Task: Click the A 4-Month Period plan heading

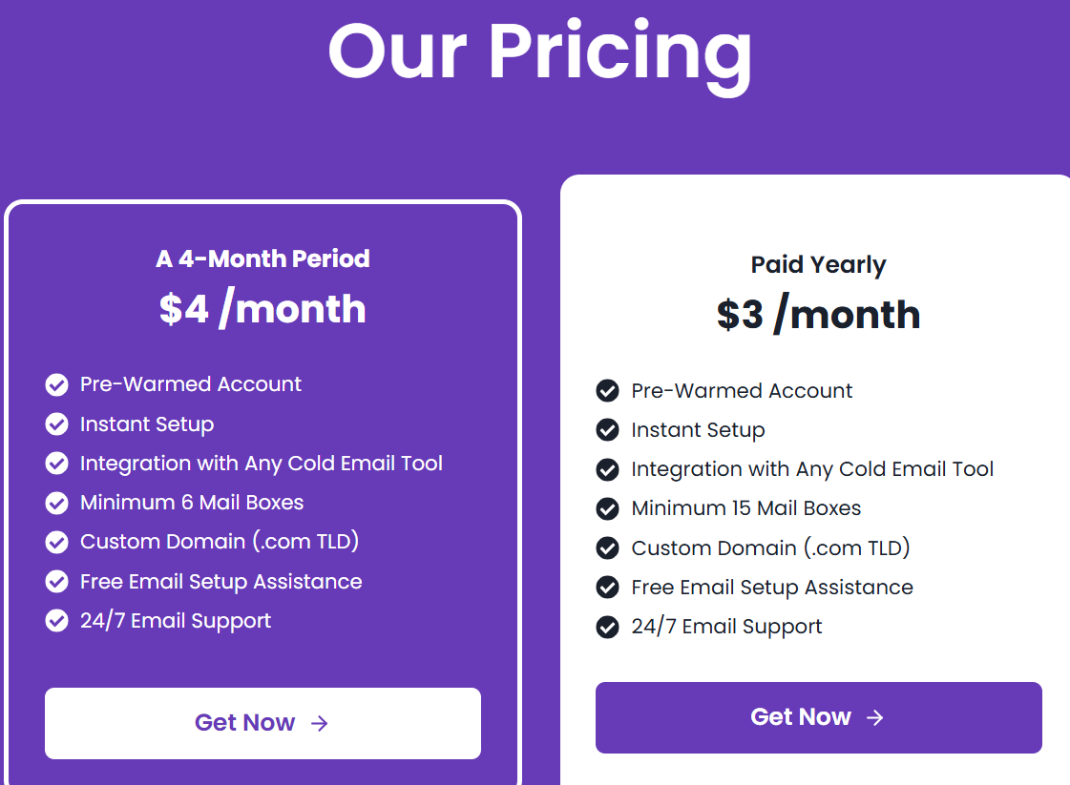Action: click(262, 258)
